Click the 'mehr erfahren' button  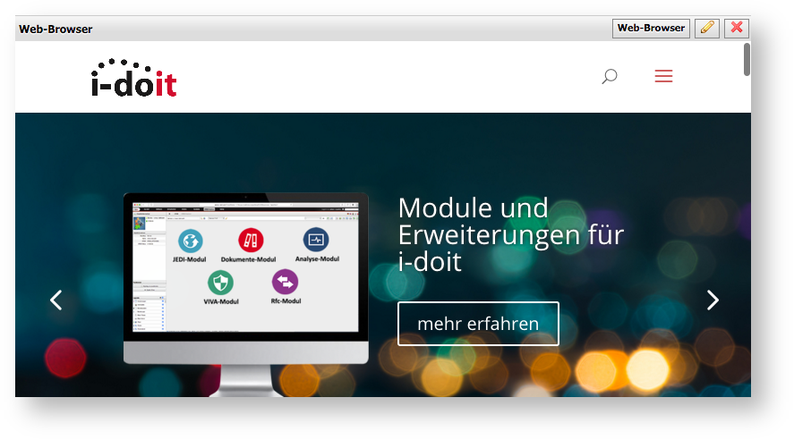(478, 324)
